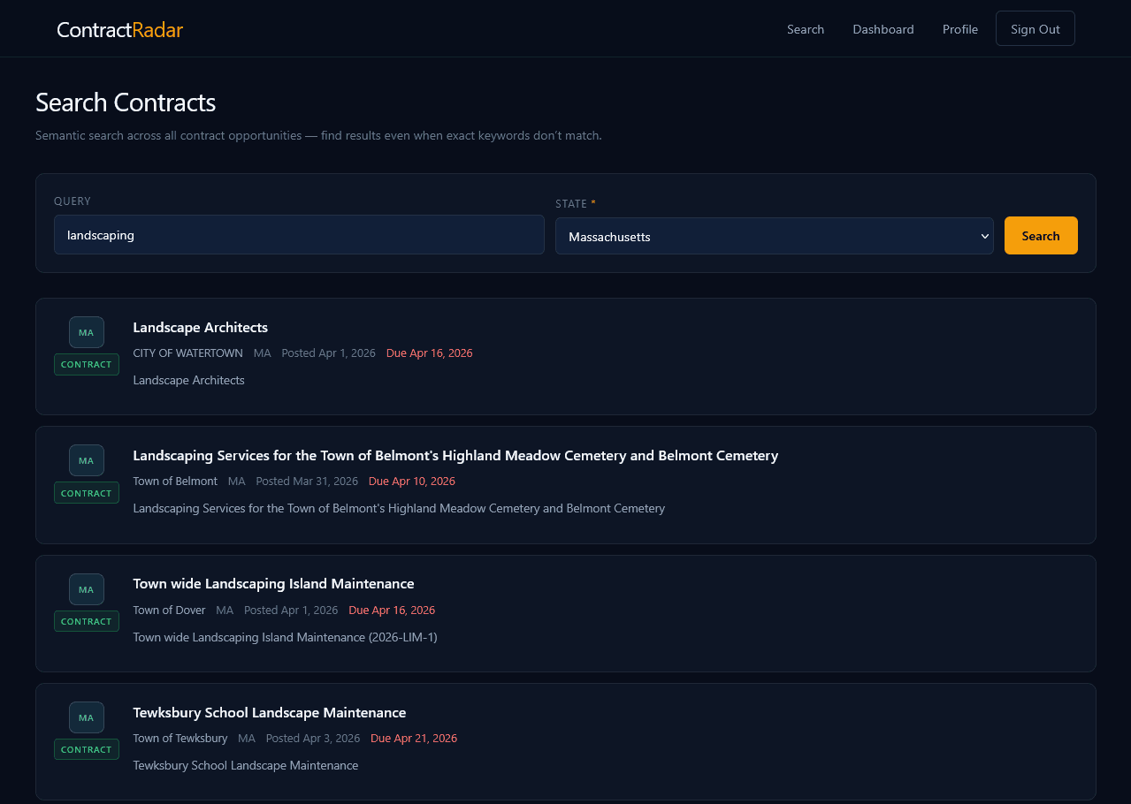Open the Landscape Architects contract listing
Screen dimensions: 1131x804
(x=200, y=327)
